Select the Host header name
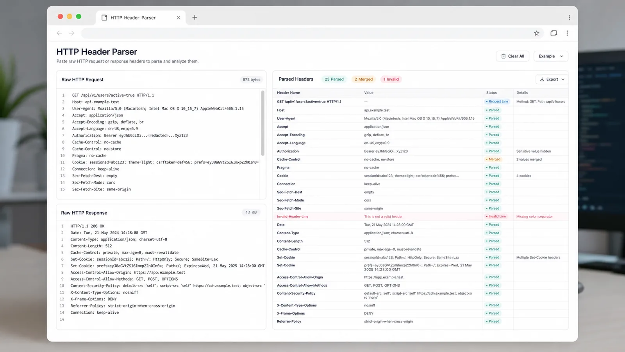Screen dimensions: 625x352 click(x=281, y=110)
